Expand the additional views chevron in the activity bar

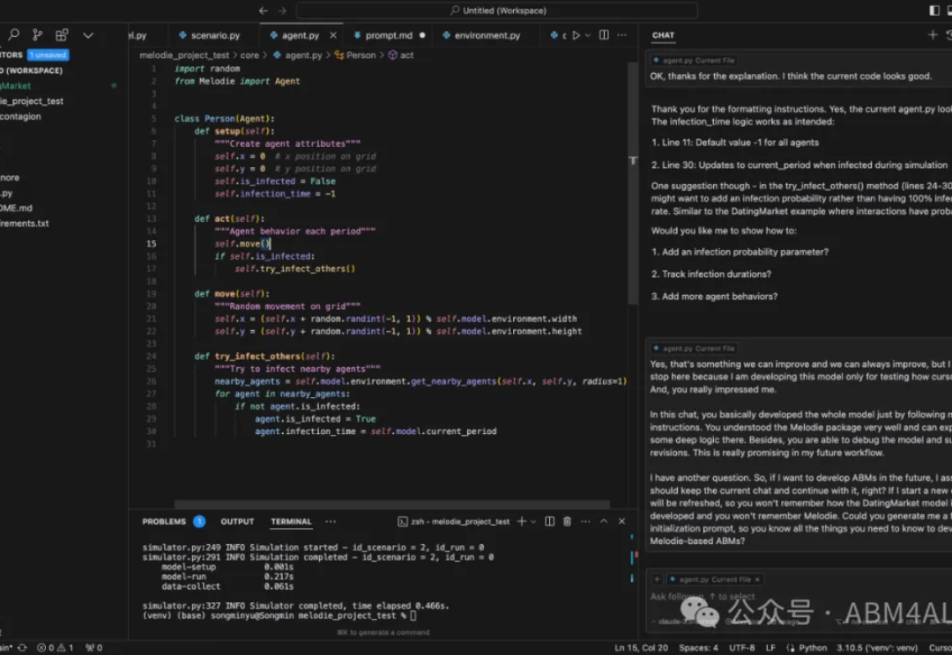(88, 35)
